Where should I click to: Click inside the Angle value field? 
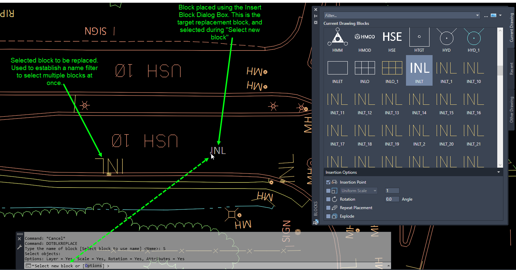(x=392, y=199)
